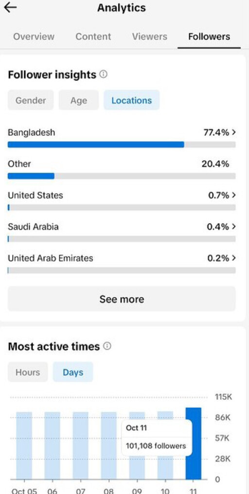The height and width of the screenshot is (494, 249).
Task: Expand Bangladesh 77.4% chevron
Action: click(x=233, y=132)
